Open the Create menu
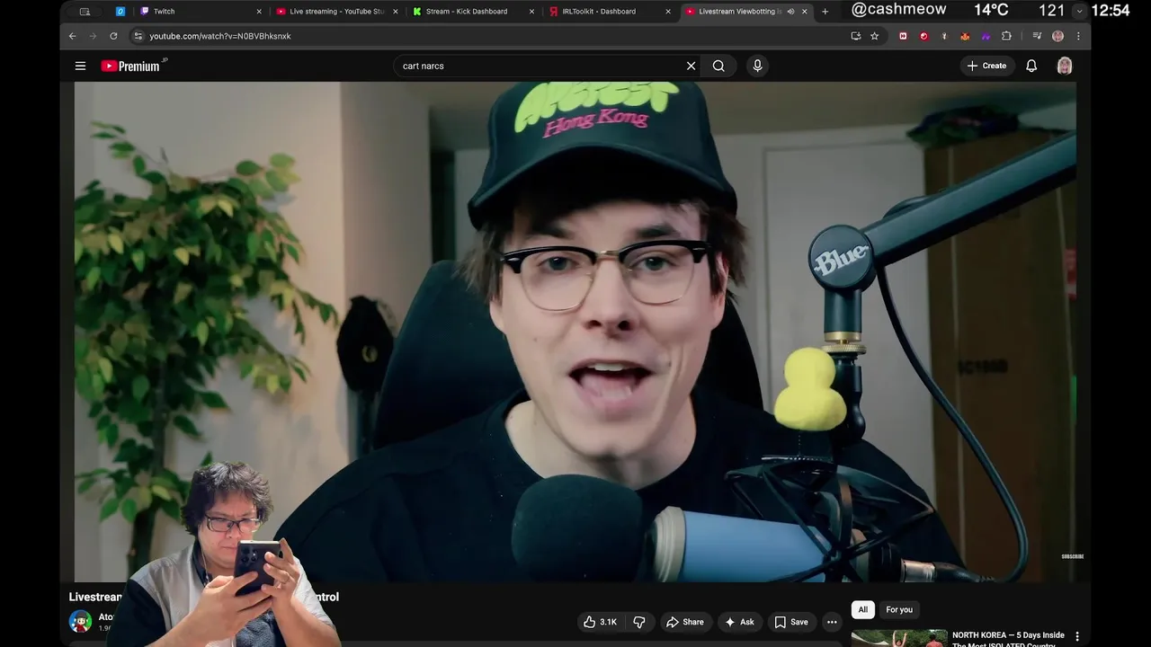The width and height of the screenshot is (1151, 647). click(x=986, y=66)
